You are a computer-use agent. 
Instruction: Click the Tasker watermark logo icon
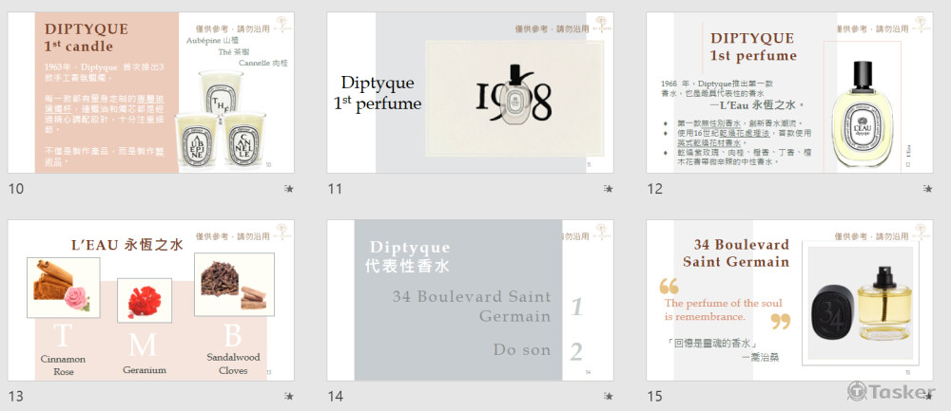click(857, 391)
